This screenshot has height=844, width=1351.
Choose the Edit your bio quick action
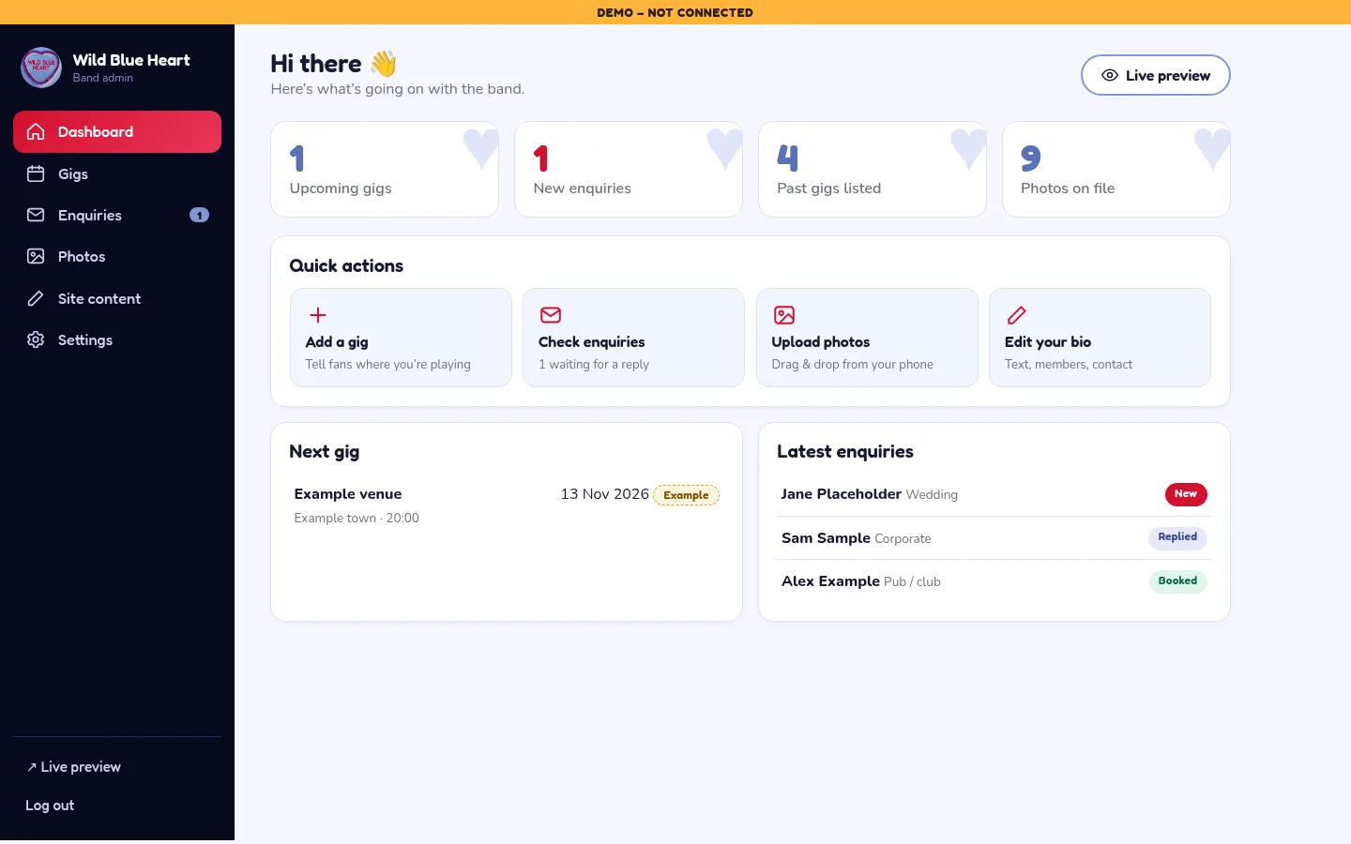tap(1100, 338)
